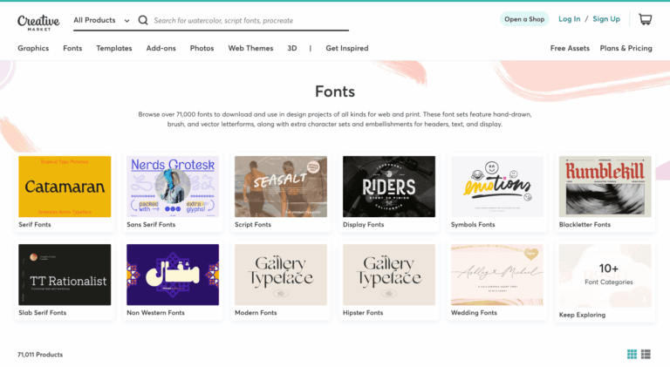Click the Modern Fonts label

click(x=256, y=313)
